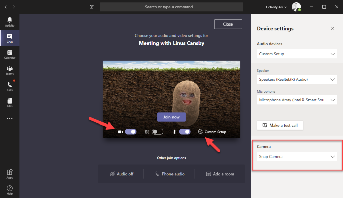This screenshot has height=198, width=343.
Task: Click the microphone icon in the preview
Action: coord(174,132)
